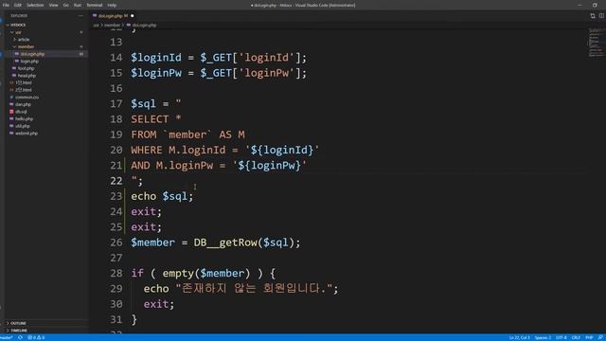Close the unsaved doLogin.php tab via dot

tap(133, 16)
